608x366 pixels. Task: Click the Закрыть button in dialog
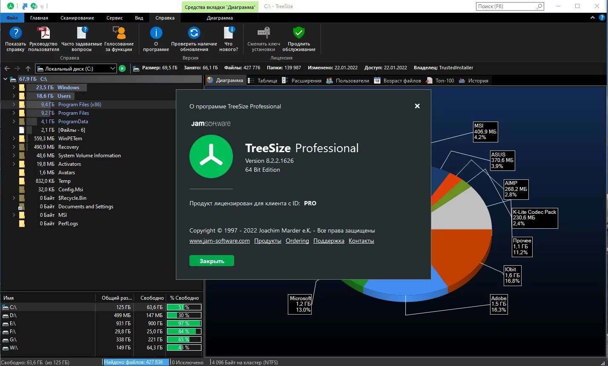point(212,261)
